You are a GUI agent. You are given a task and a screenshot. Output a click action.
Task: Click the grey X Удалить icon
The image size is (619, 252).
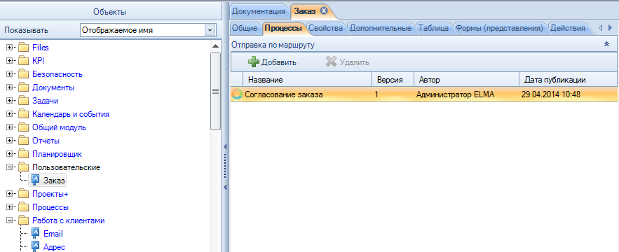pyautogui.click(x=331, y=62)
